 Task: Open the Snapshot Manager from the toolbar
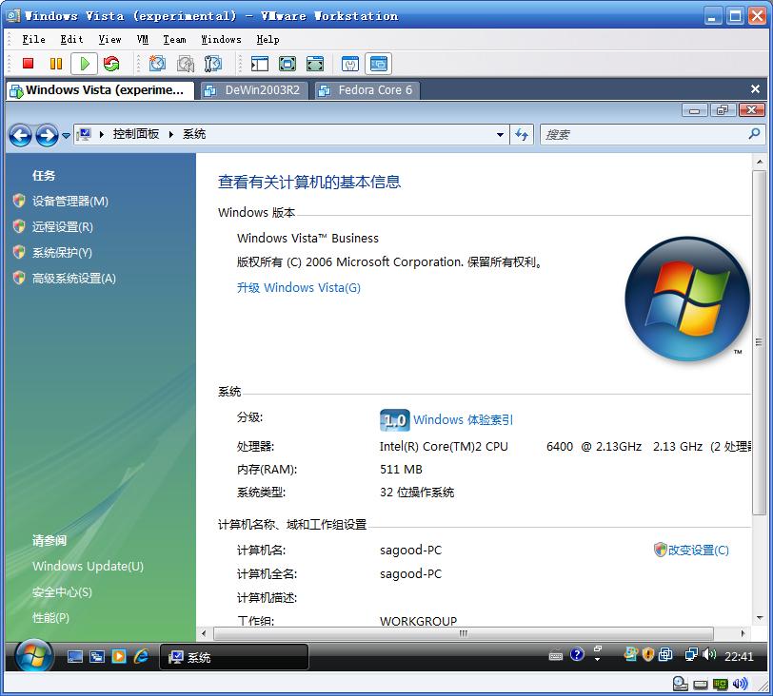pos(213,64)
